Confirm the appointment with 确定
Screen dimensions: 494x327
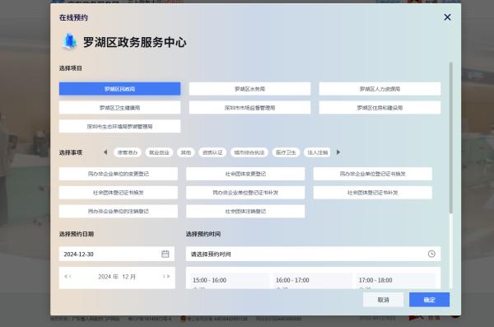(x=429, y=300)
